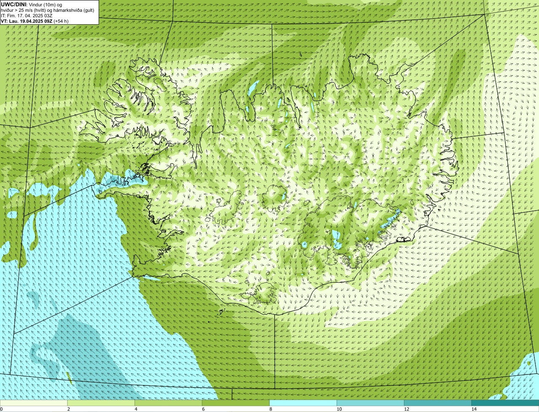Click the legend scale label "10"
The width and height of the screenshot is (539, 412).
[x=339, y=409]
